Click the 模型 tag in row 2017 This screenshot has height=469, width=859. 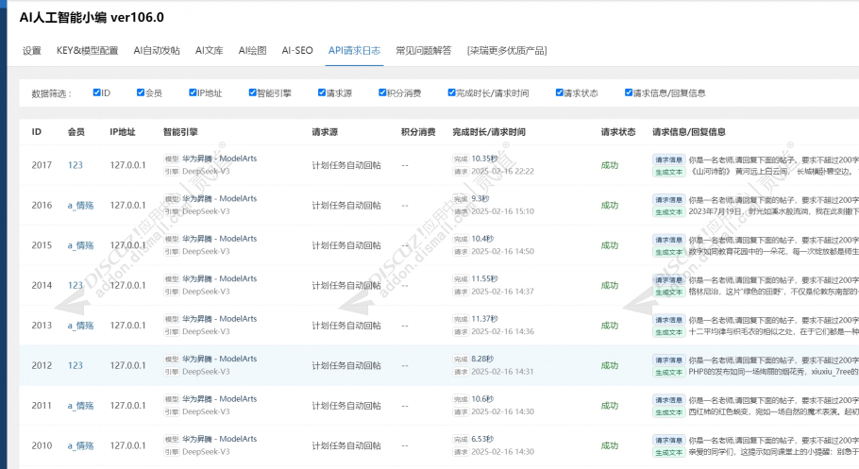(172, 159)
